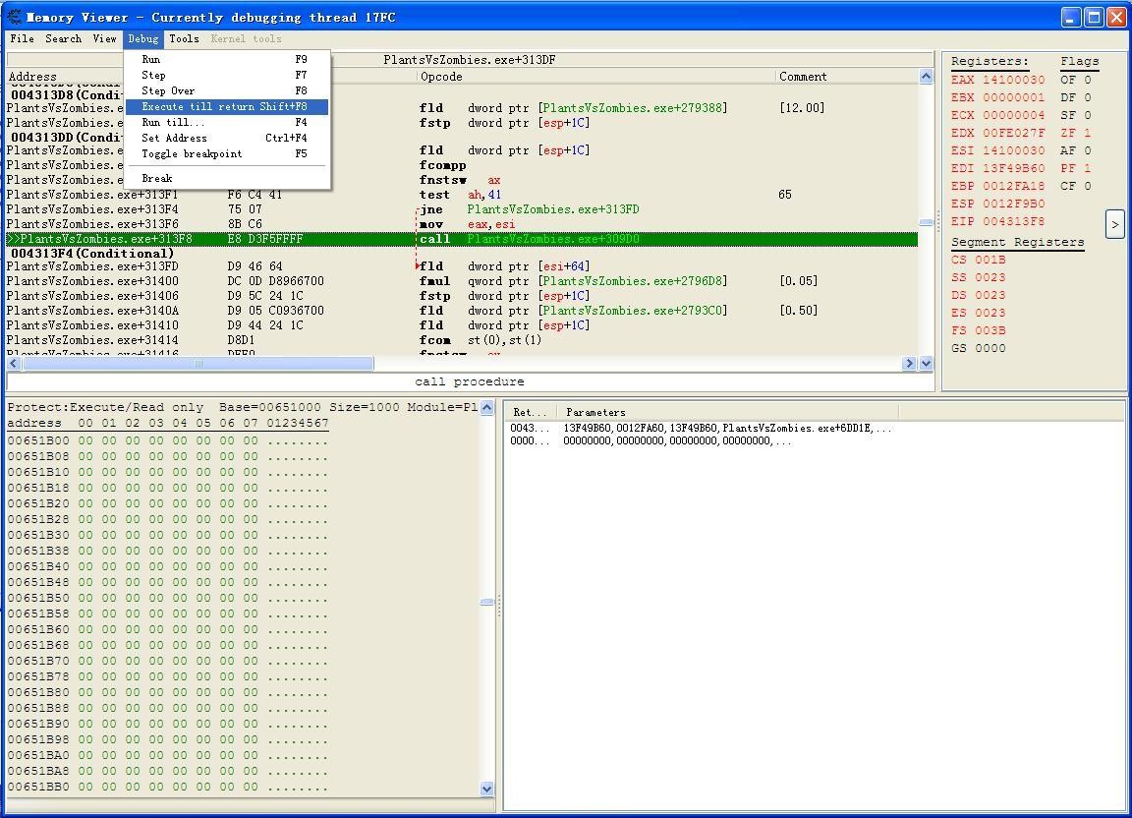Select the EAX register value 14100030
1132x818 pixels.
[1014, 81]
